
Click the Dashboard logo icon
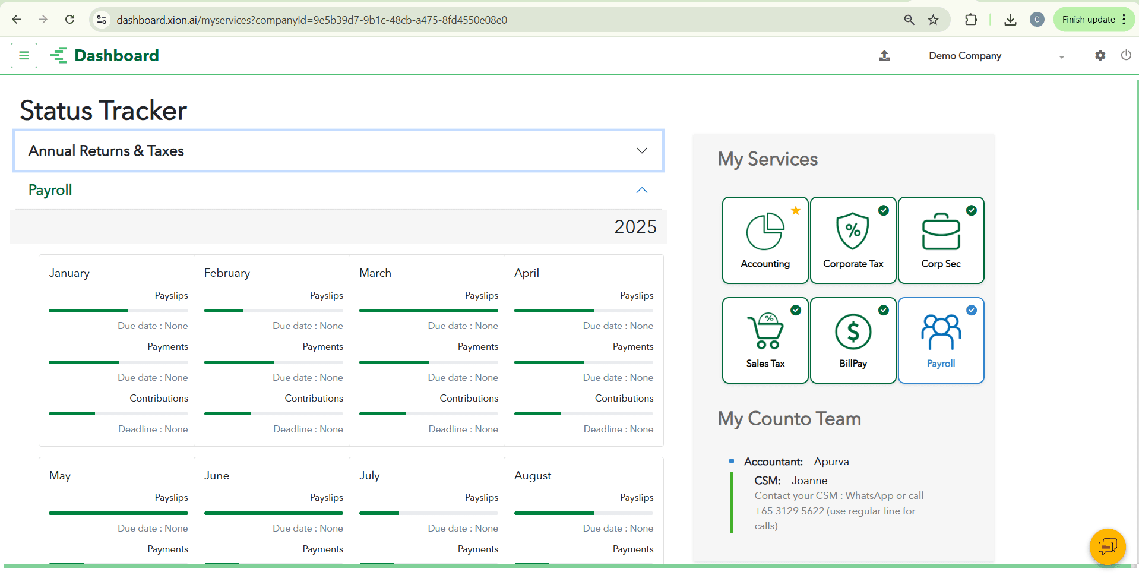click(59, 55)
